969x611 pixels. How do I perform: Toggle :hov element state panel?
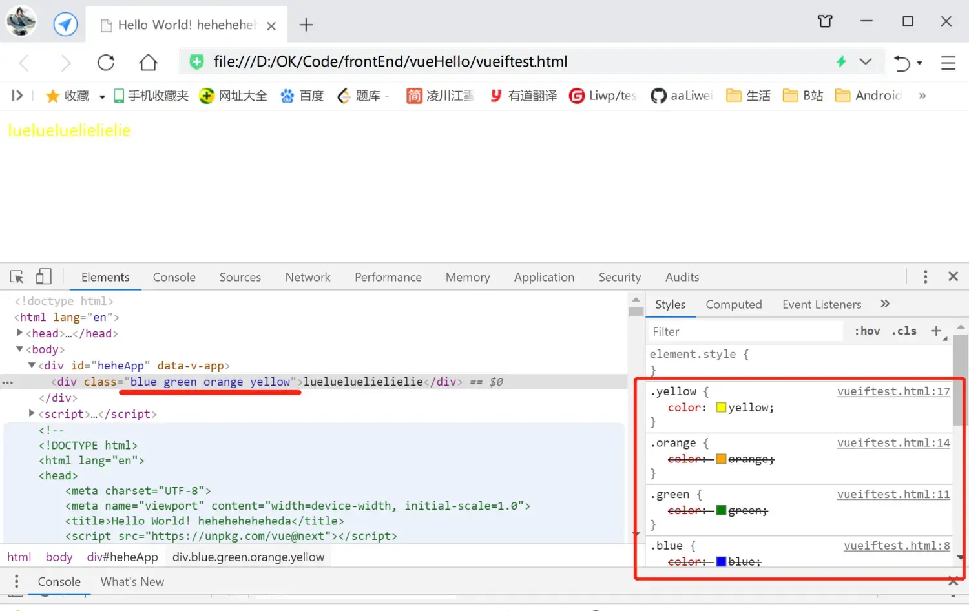tap(868, 331)
